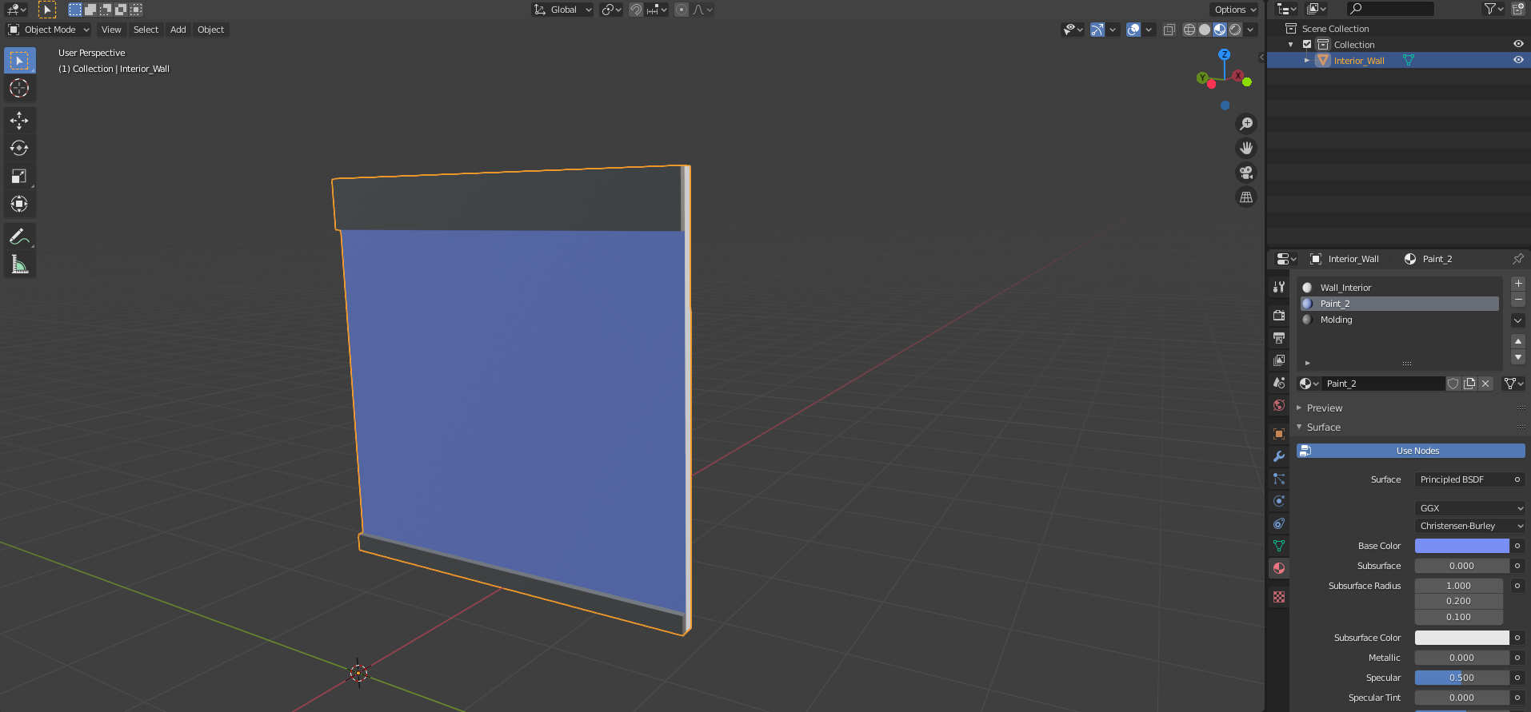Activate the Rotate tool
Image resolution: width=1531 pixels, height=712 pixels.
click(x=19, y=149)
